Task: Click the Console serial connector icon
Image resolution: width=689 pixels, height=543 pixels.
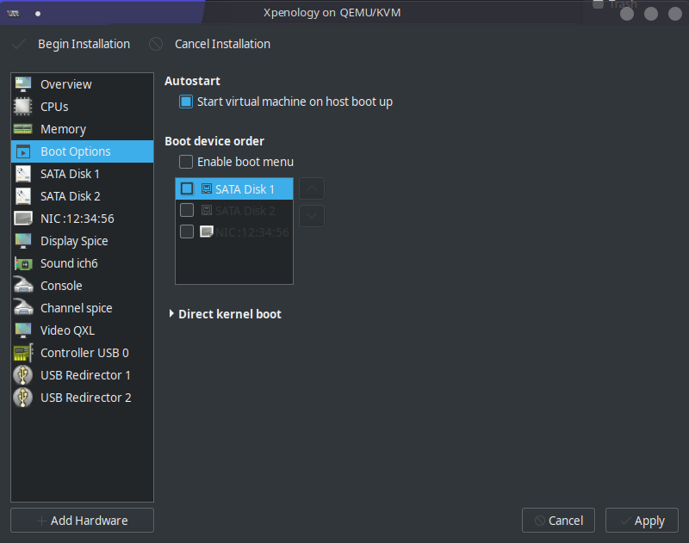Action: (x=23, y=285)
